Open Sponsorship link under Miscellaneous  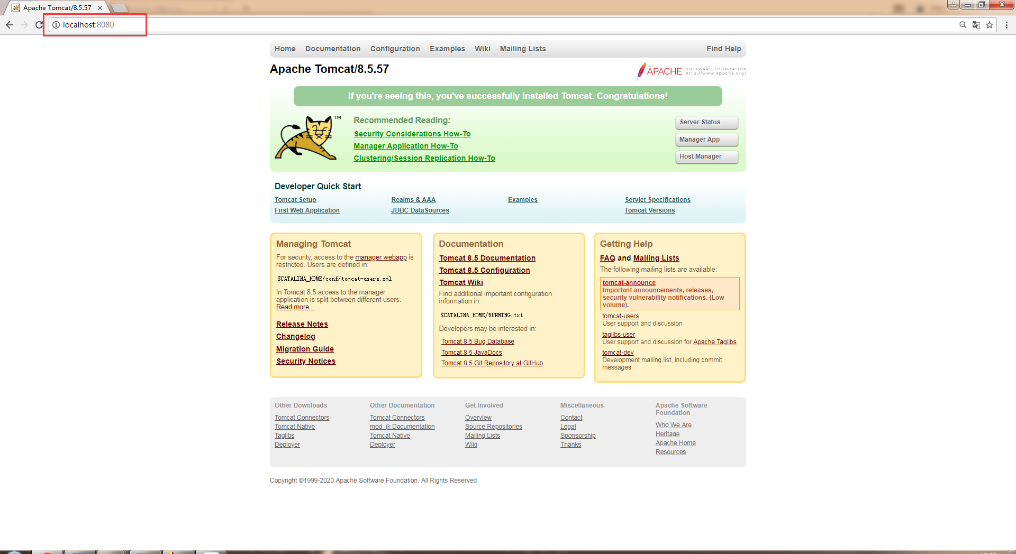tap(578, 436)
